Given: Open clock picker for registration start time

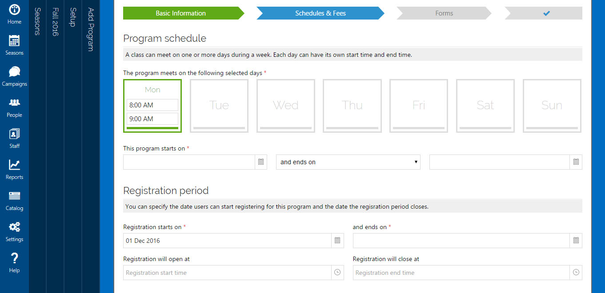Looking at the screenshot, I should point(337,273).
